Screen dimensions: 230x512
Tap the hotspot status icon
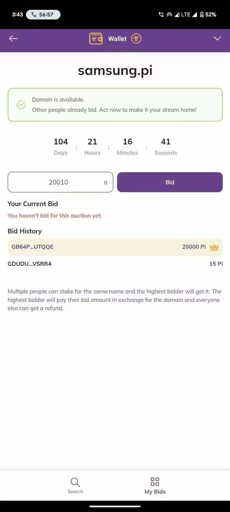pos(169,14)
